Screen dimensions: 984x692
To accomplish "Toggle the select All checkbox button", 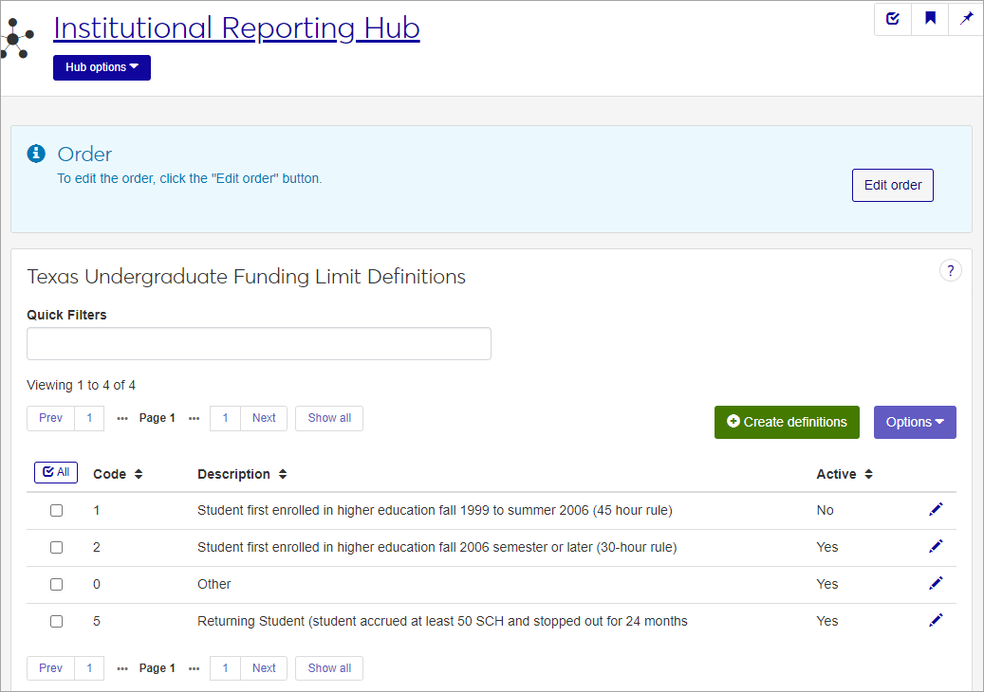I will (x=56, y=472).
